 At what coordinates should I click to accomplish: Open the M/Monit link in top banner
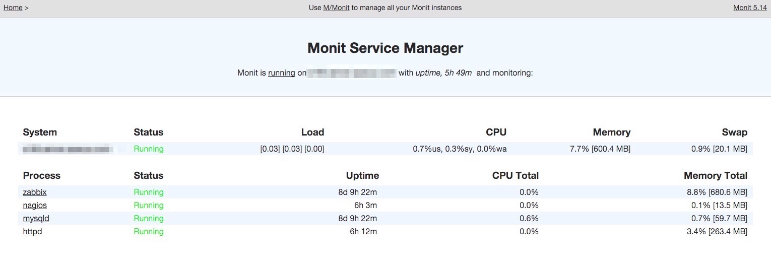pos(336,8)
